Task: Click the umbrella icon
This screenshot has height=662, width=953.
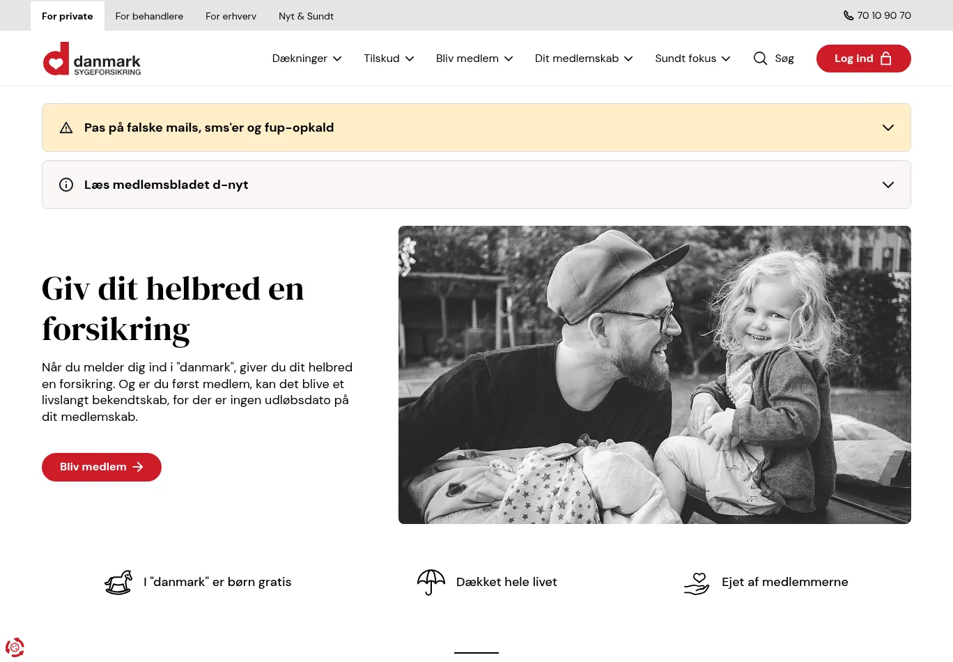Action: click(x=431, y=582)
